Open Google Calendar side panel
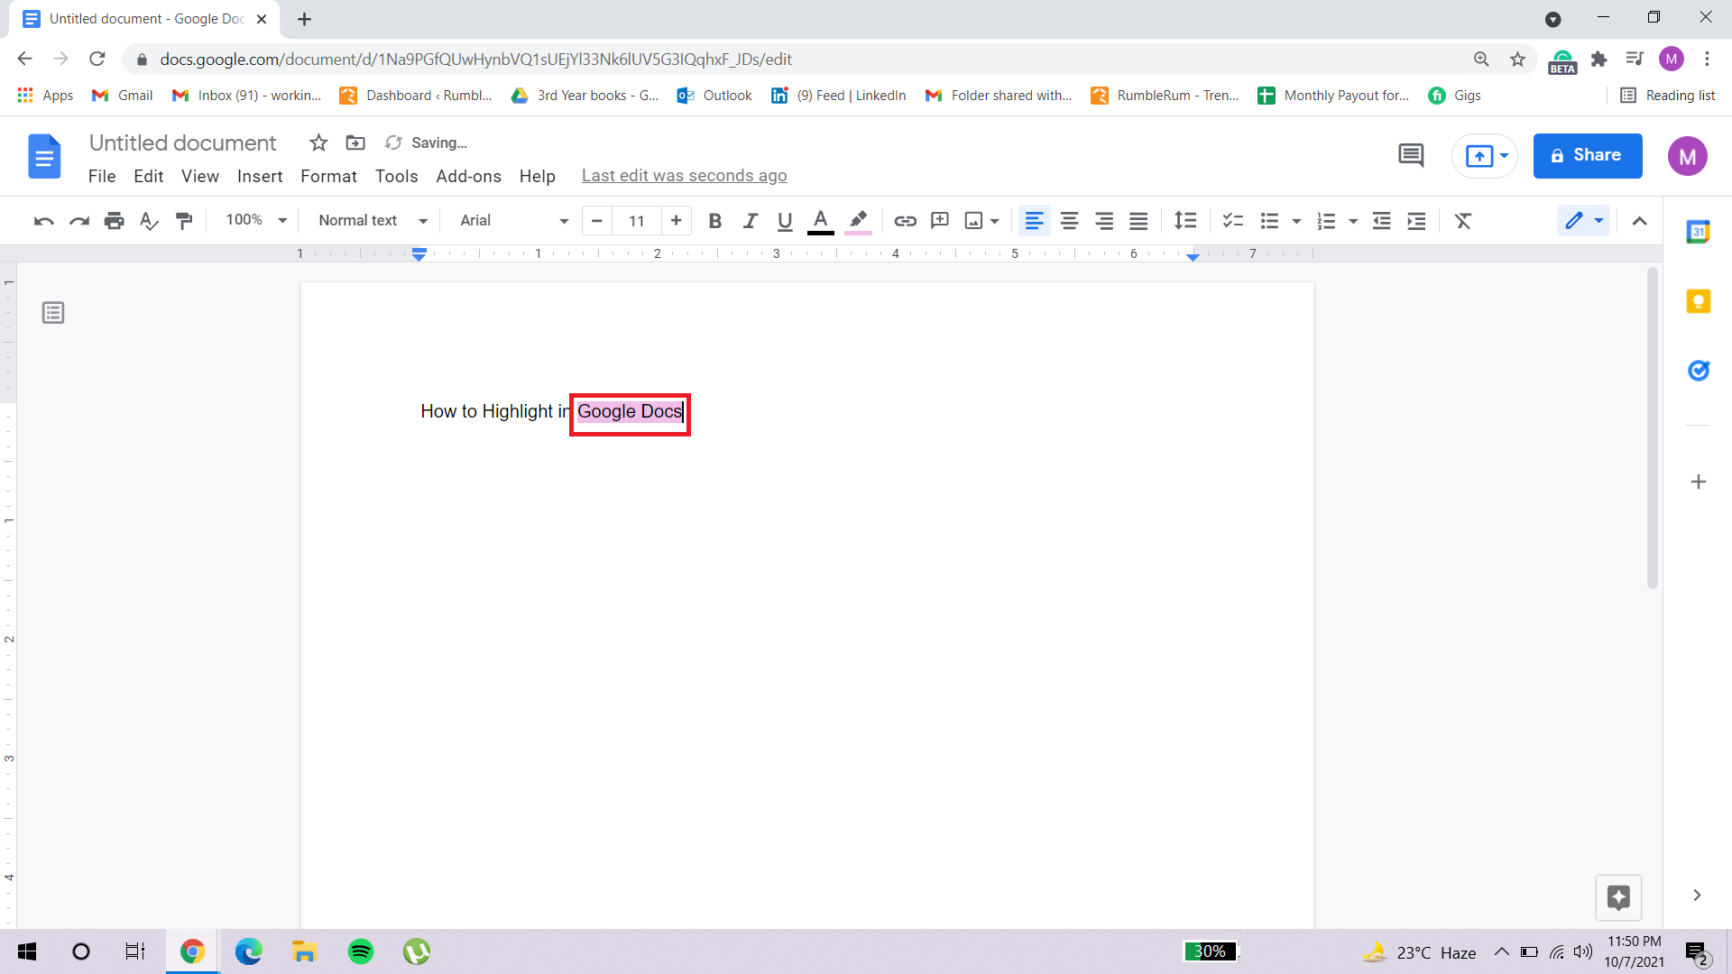Image resolution: width=1732 pixels, height=974 pixels. pos(1699,232)
